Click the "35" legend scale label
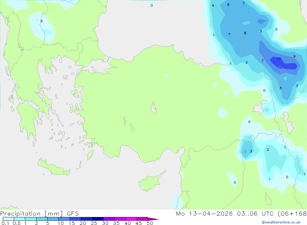 tap(116, 223)
